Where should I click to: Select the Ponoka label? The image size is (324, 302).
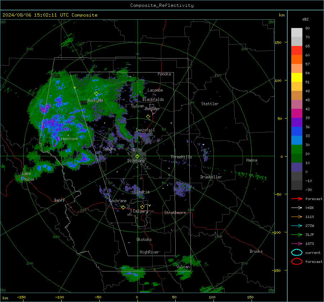[x=164, y=74]
